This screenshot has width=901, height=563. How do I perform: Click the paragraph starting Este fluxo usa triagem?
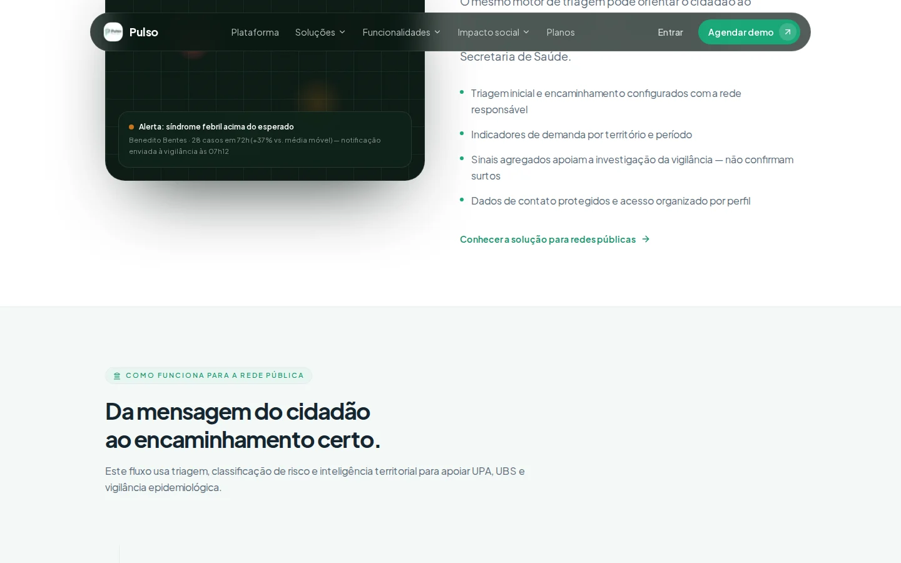coord(315,479)
